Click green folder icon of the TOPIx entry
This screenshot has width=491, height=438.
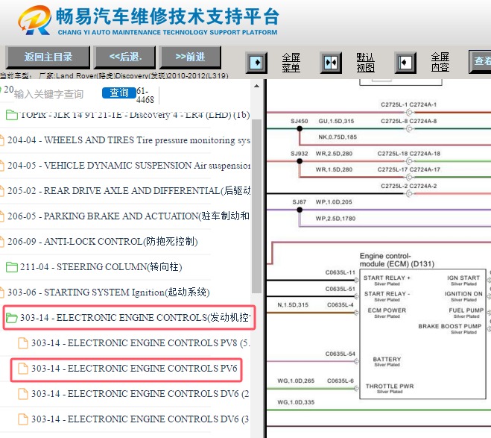click(12, 115)
